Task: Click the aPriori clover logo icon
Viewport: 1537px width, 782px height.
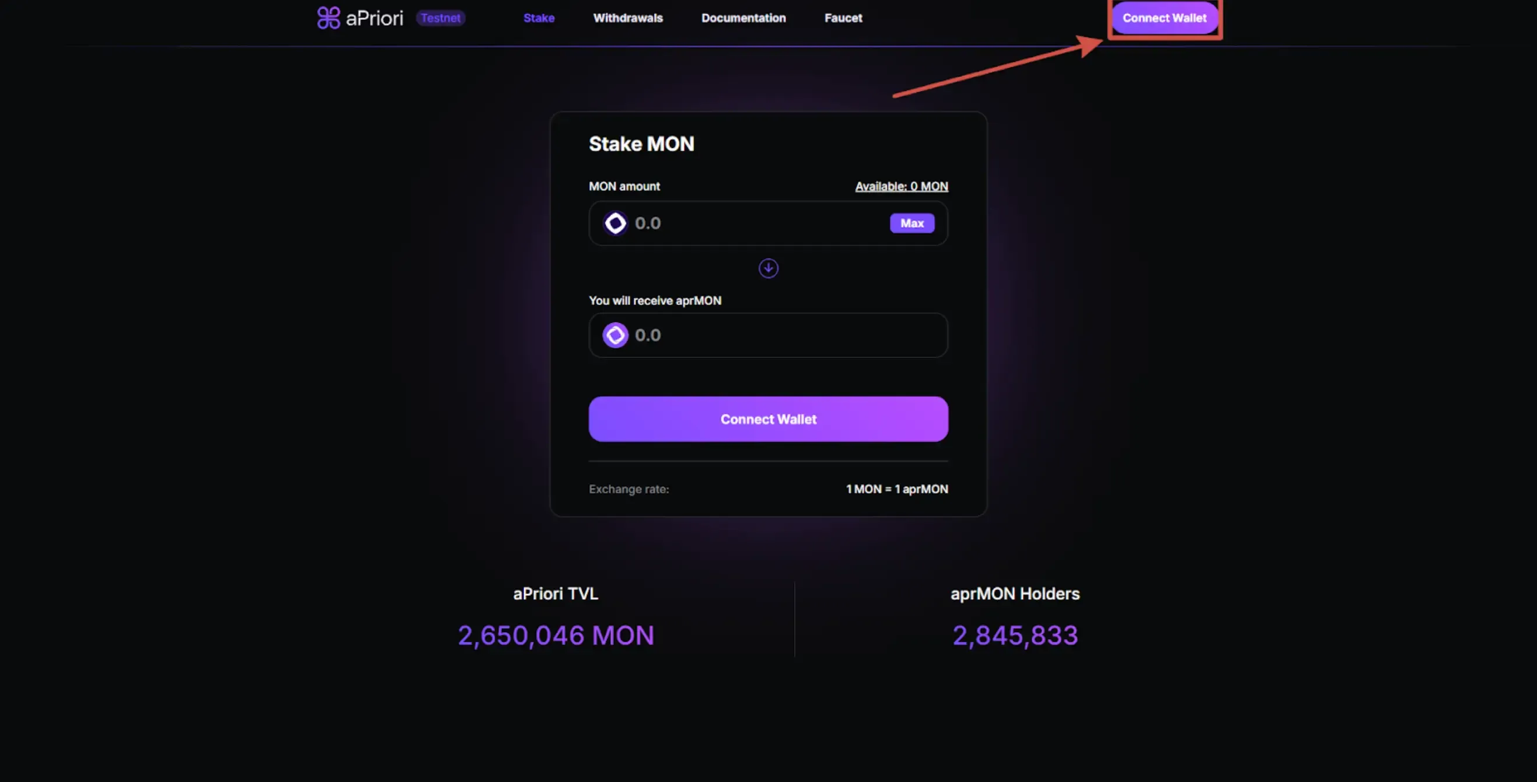Action: pos(328,18)
